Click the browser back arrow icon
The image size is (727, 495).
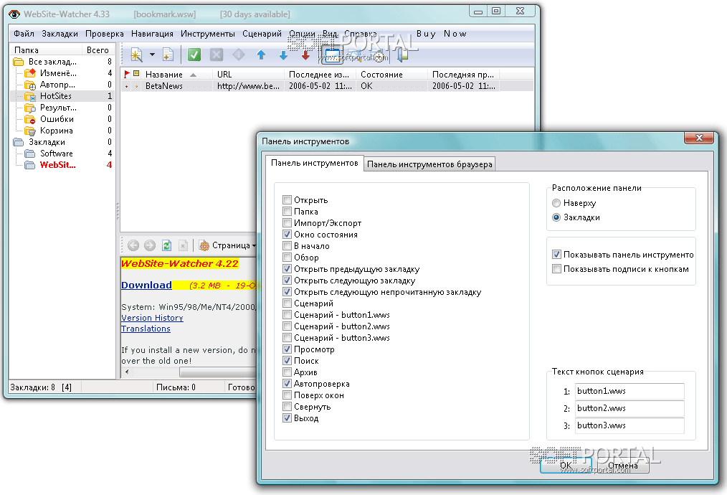coord(133,245)
